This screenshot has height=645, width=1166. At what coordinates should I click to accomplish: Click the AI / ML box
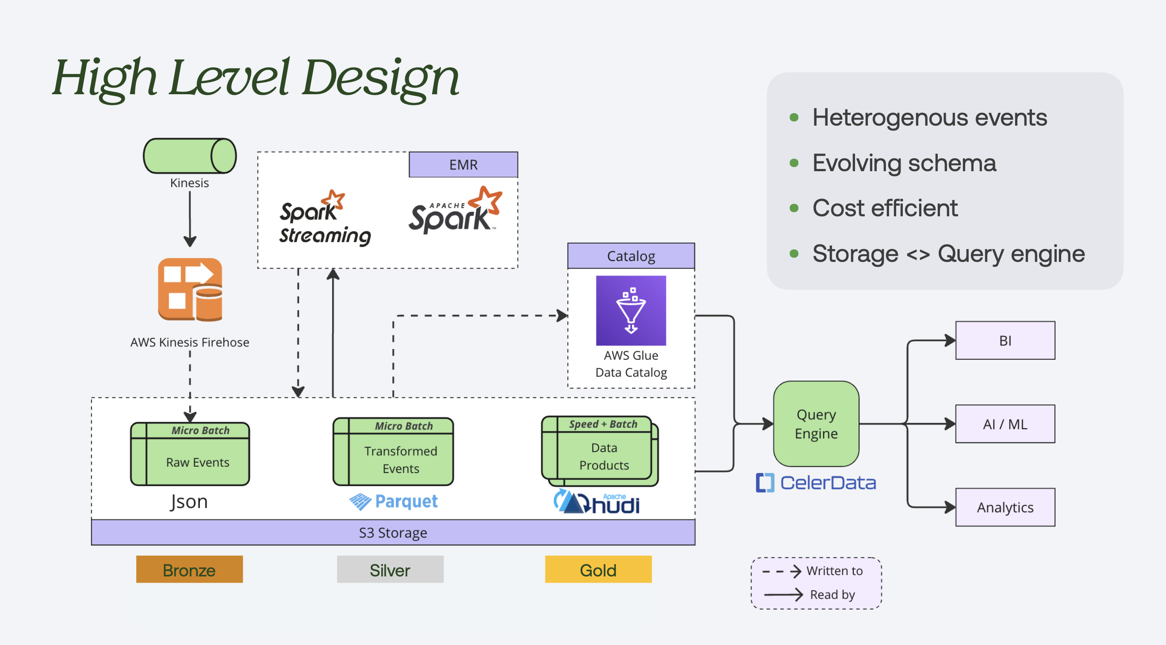click(1005, 424)
